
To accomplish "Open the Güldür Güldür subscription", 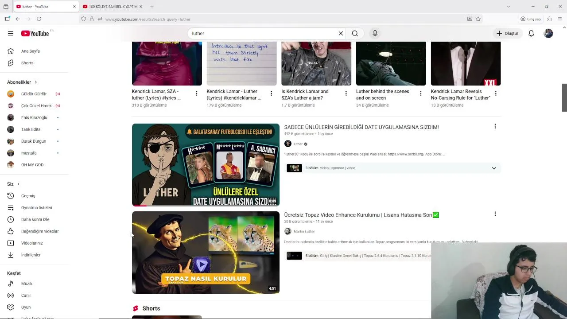I will tap(35, 94).
